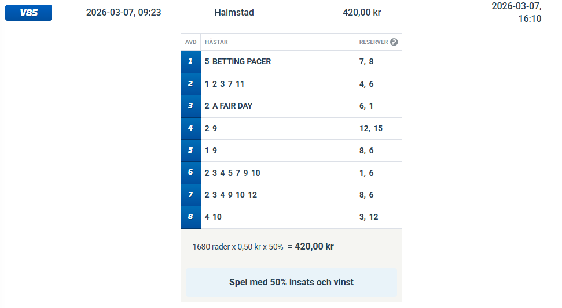Click the 1680 rader calculation text
The height and width of the screenshot is (308, 562).
238,247
